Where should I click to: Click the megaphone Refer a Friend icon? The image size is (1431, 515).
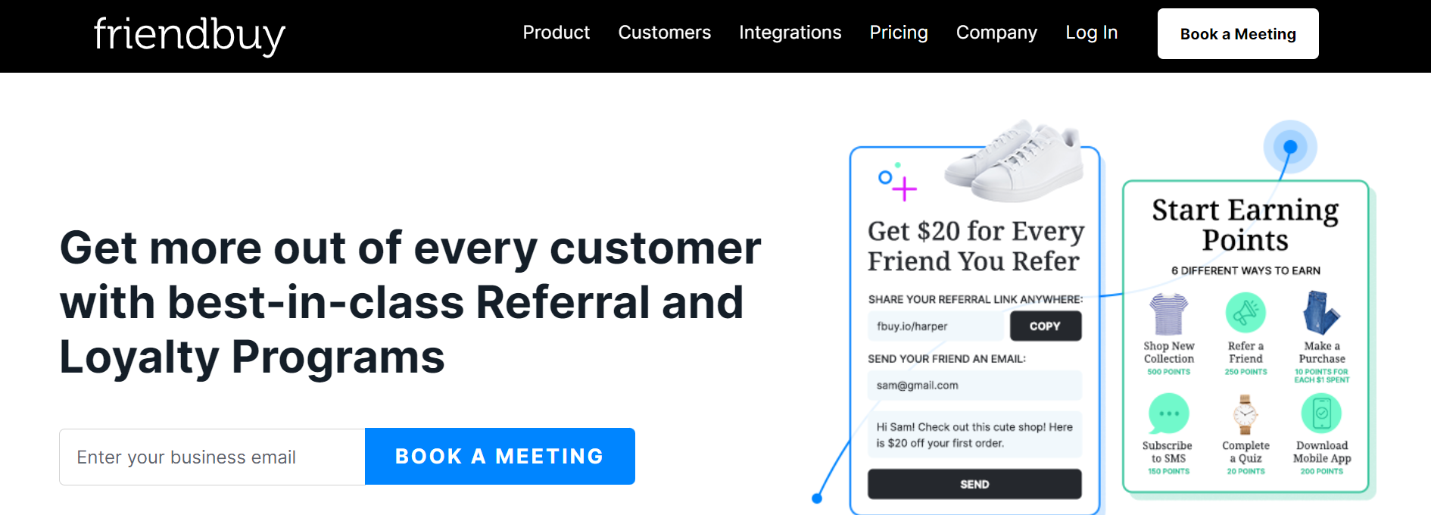pyautogui.click(x=1245, y=312)
